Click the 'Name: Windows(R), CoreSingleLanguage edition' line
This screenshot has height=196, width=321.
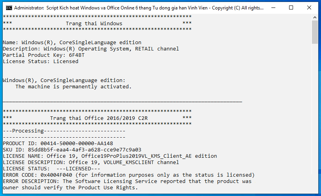coord(72,43)
